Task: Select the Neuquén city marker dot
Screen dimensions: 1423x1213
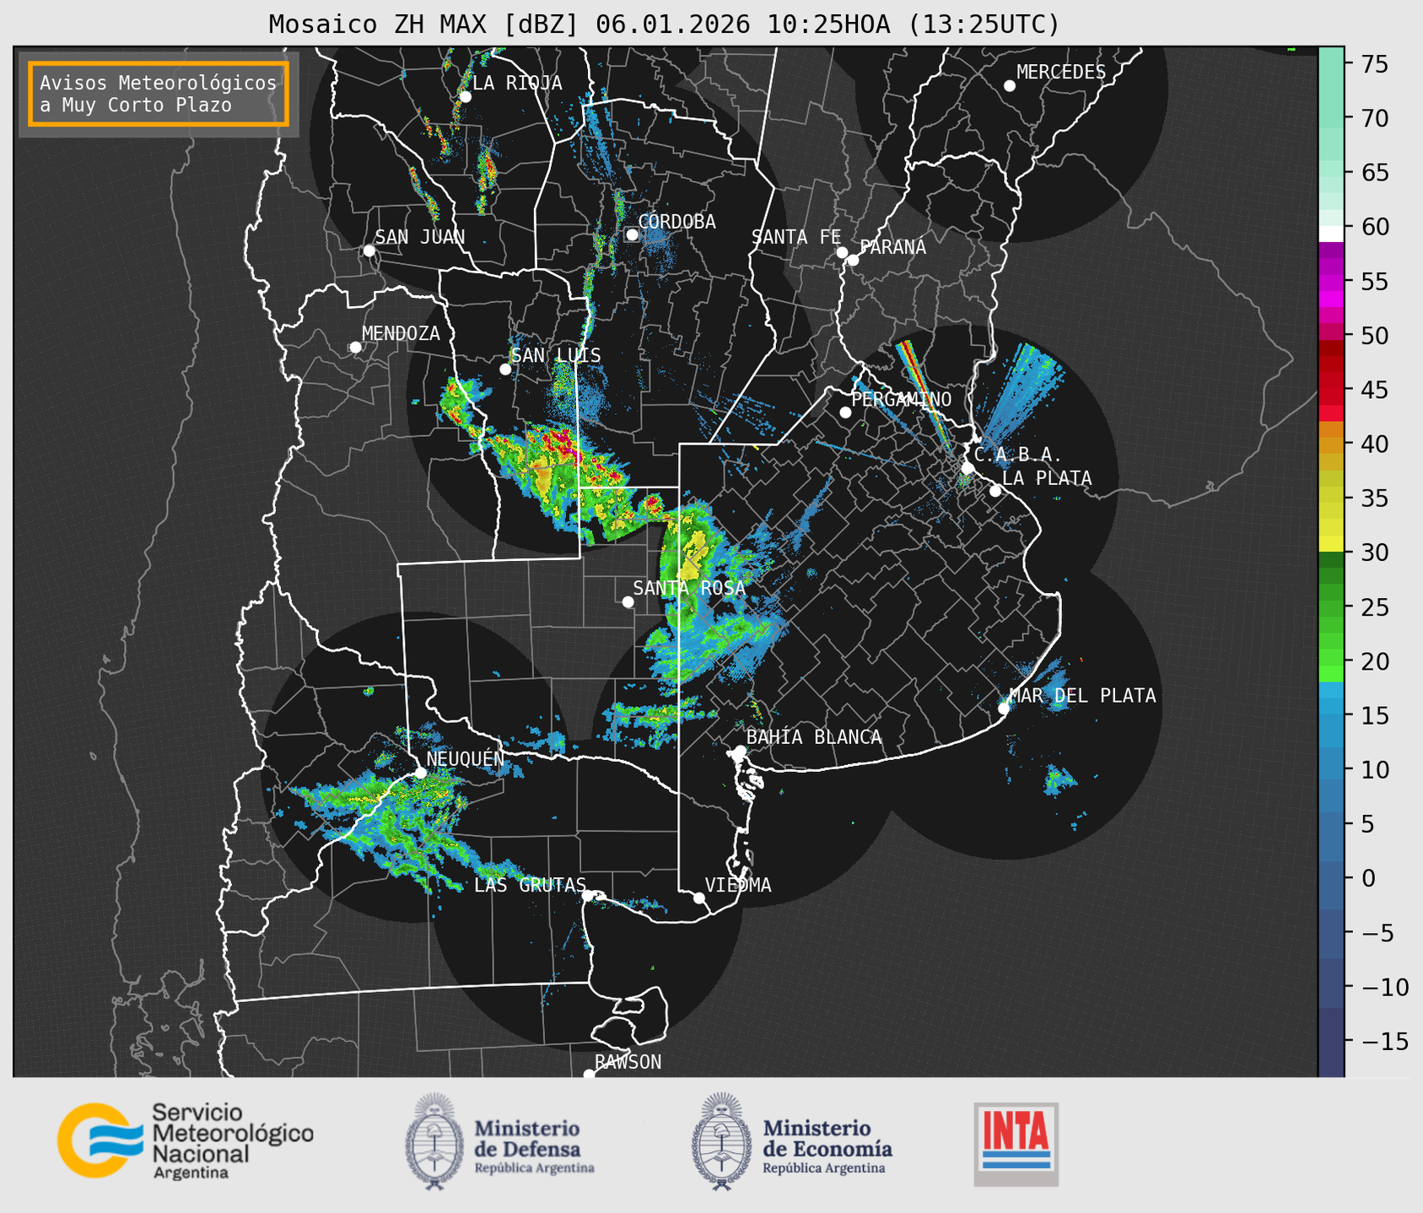Action: click(420, 773)
